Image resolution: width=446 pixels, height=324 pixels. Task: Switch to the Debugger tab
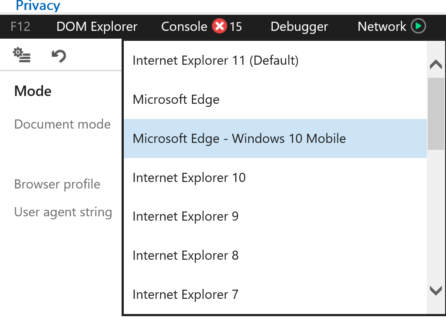point(299,27)
